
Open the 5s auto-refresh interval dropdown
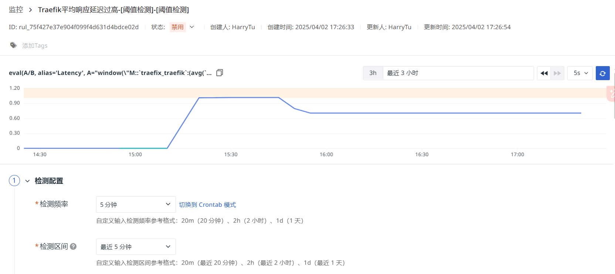pyautogui.click(x=580, y=73)
